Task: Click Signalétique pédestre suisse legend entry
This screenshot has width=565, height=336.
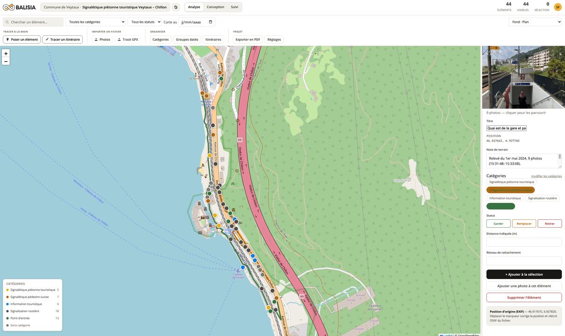Action: [32, 297]
